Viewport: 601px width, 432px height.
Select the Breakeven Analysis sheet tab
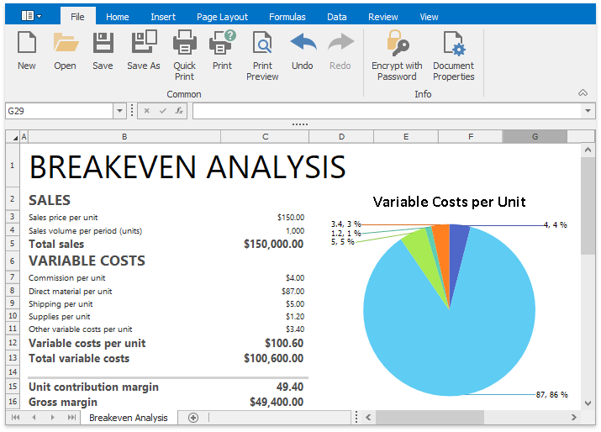click(129, 418)
